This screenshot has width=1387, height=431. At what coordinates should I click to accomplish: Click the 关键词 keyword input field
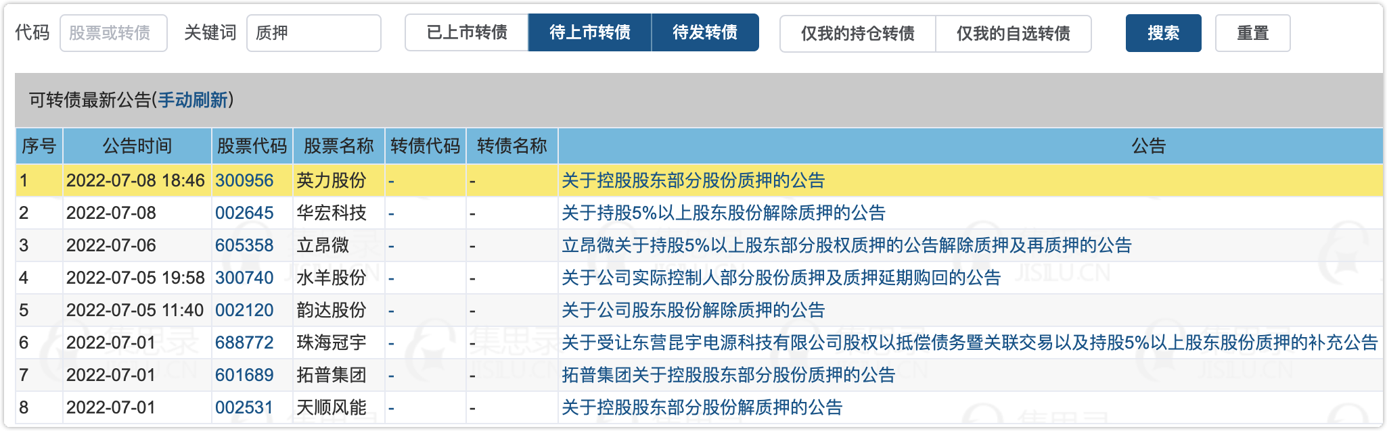[x=313, y=33]
